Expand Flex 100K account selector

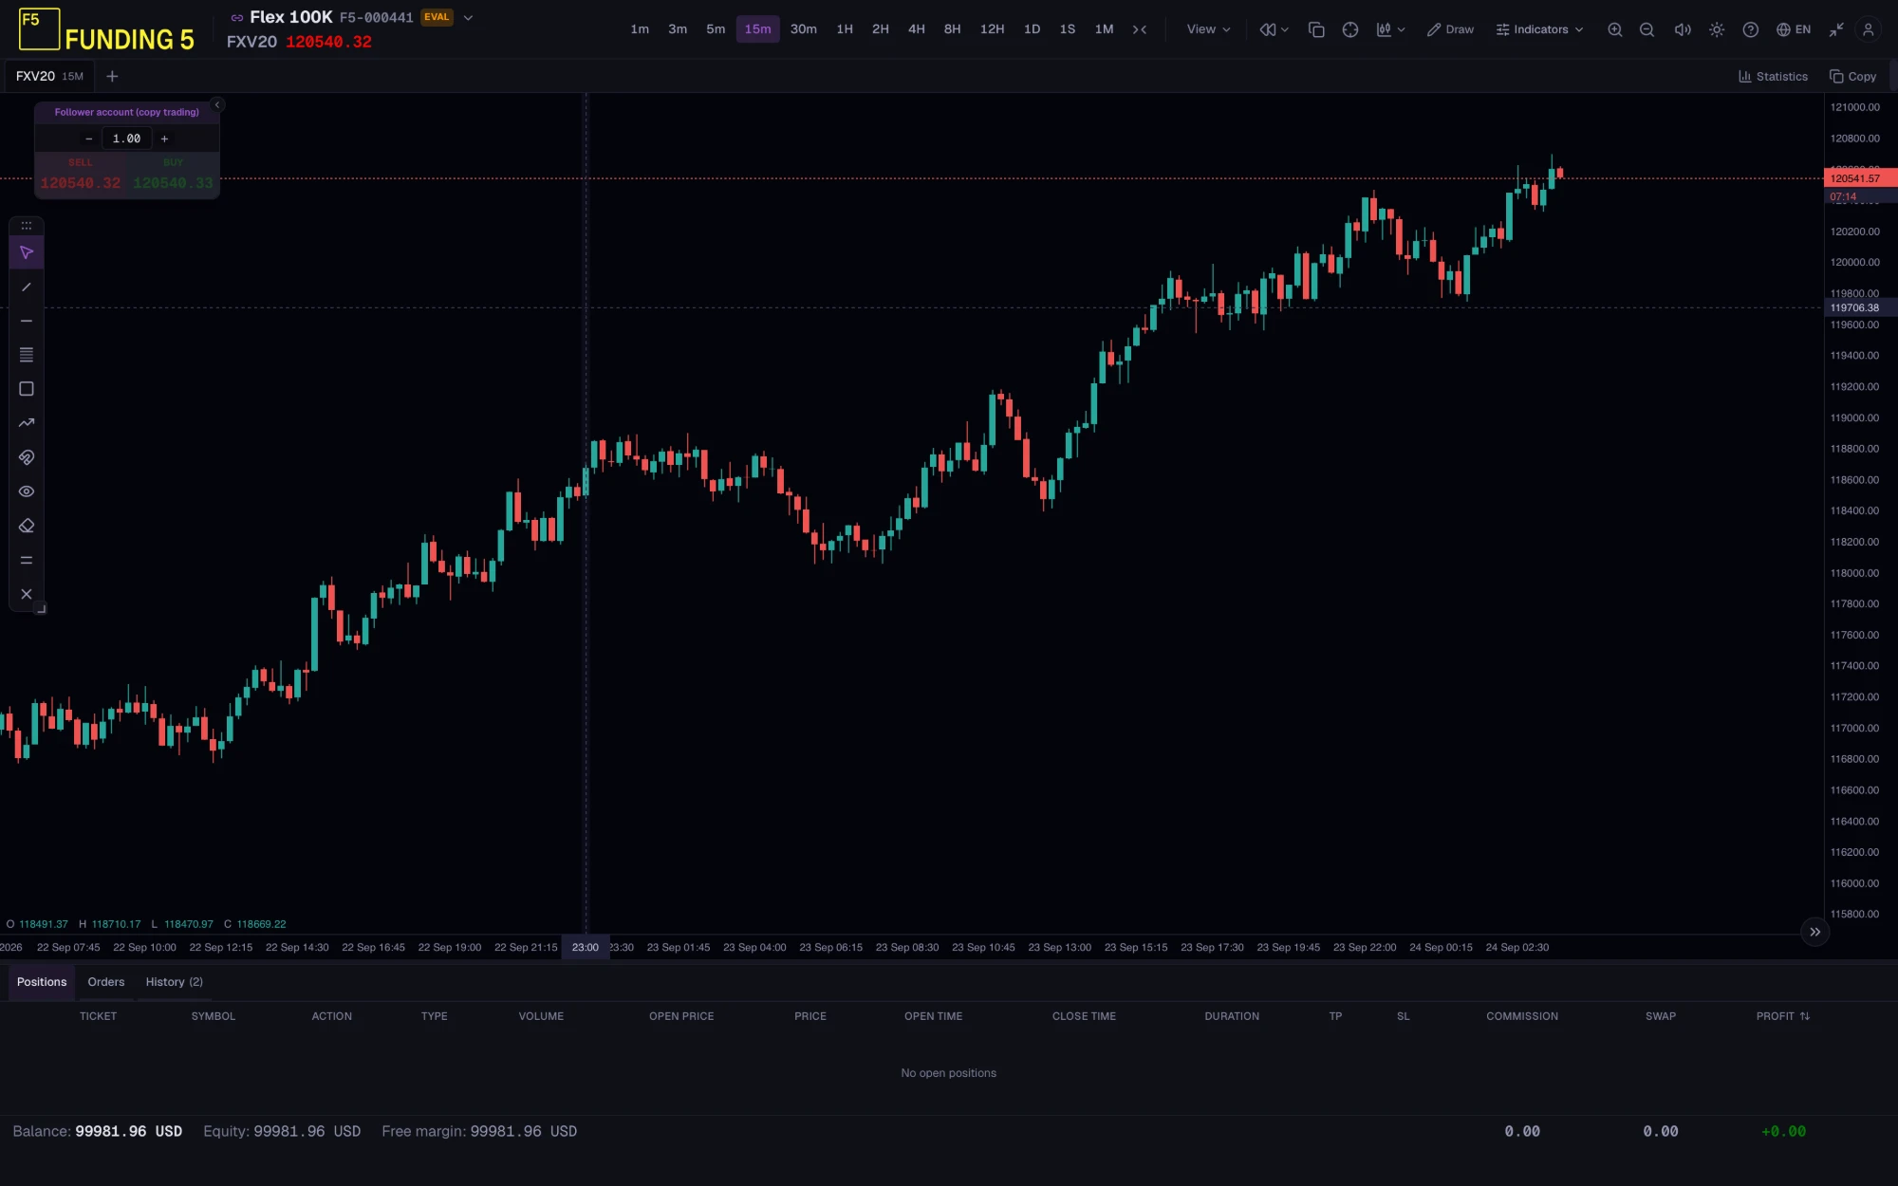pyautogui.click(x=468, y=17)
